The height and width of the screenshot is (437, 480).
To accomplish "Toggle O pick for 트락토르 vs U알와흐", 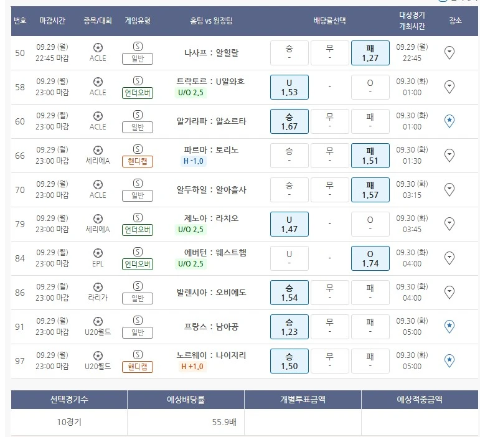I will coord(370,87).
